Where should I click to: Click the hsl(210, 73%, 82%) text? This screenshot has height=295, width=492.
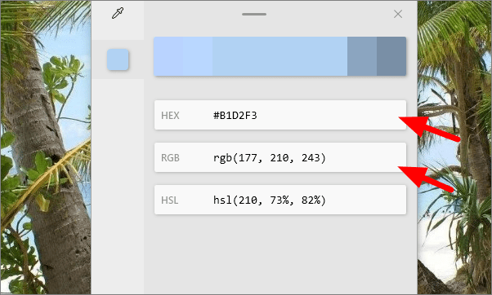[x=270, y=200]
